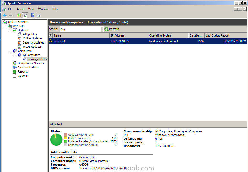Click the status pie chart

pyautogui.click(x=56, y=140)
